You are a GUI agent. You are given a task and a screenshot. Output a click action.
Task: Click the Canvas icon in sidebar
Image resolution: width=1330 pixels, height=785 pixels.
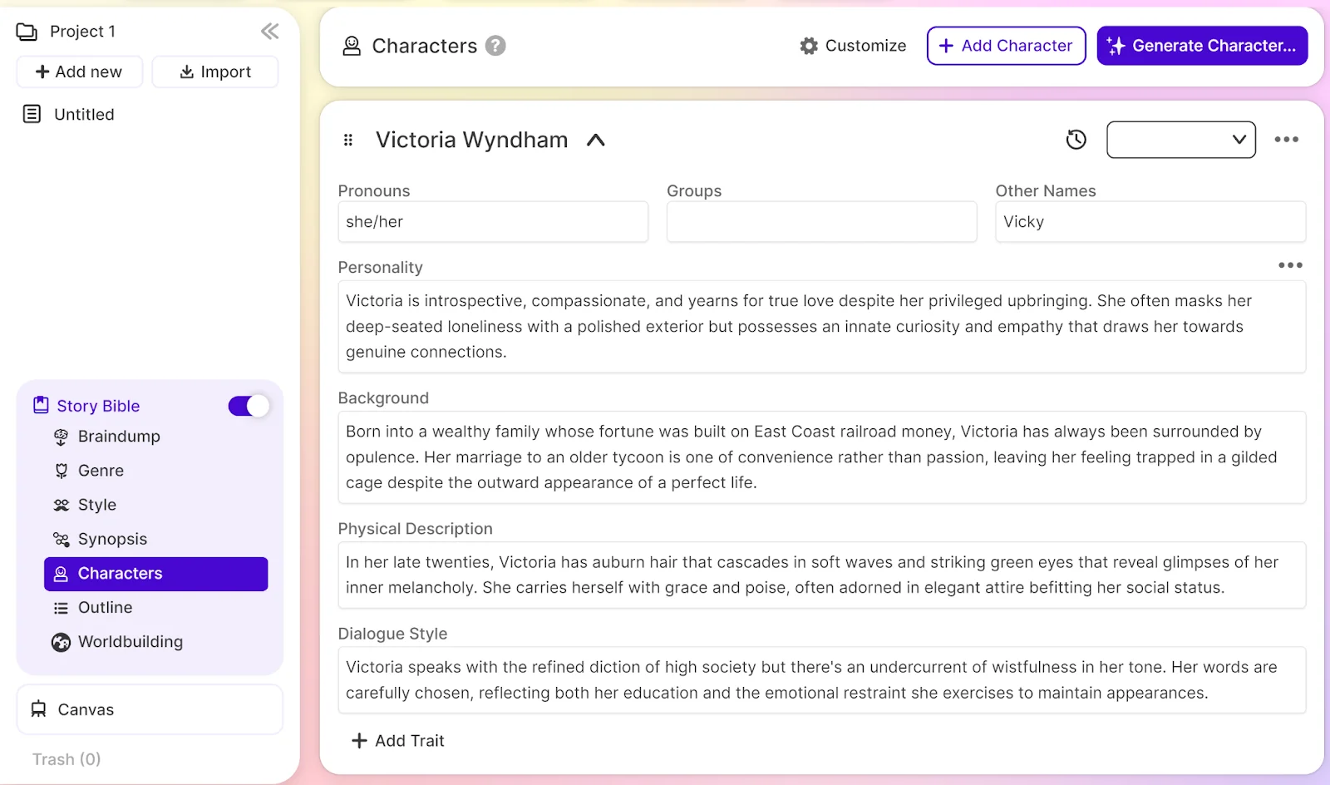pyautogui.click(x=37, y=708)
